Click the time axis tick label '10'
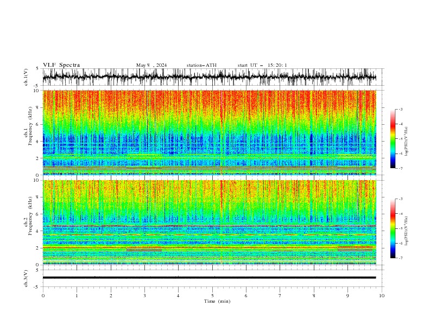Viewport: 430px width, 332px height. pos(382,296)
